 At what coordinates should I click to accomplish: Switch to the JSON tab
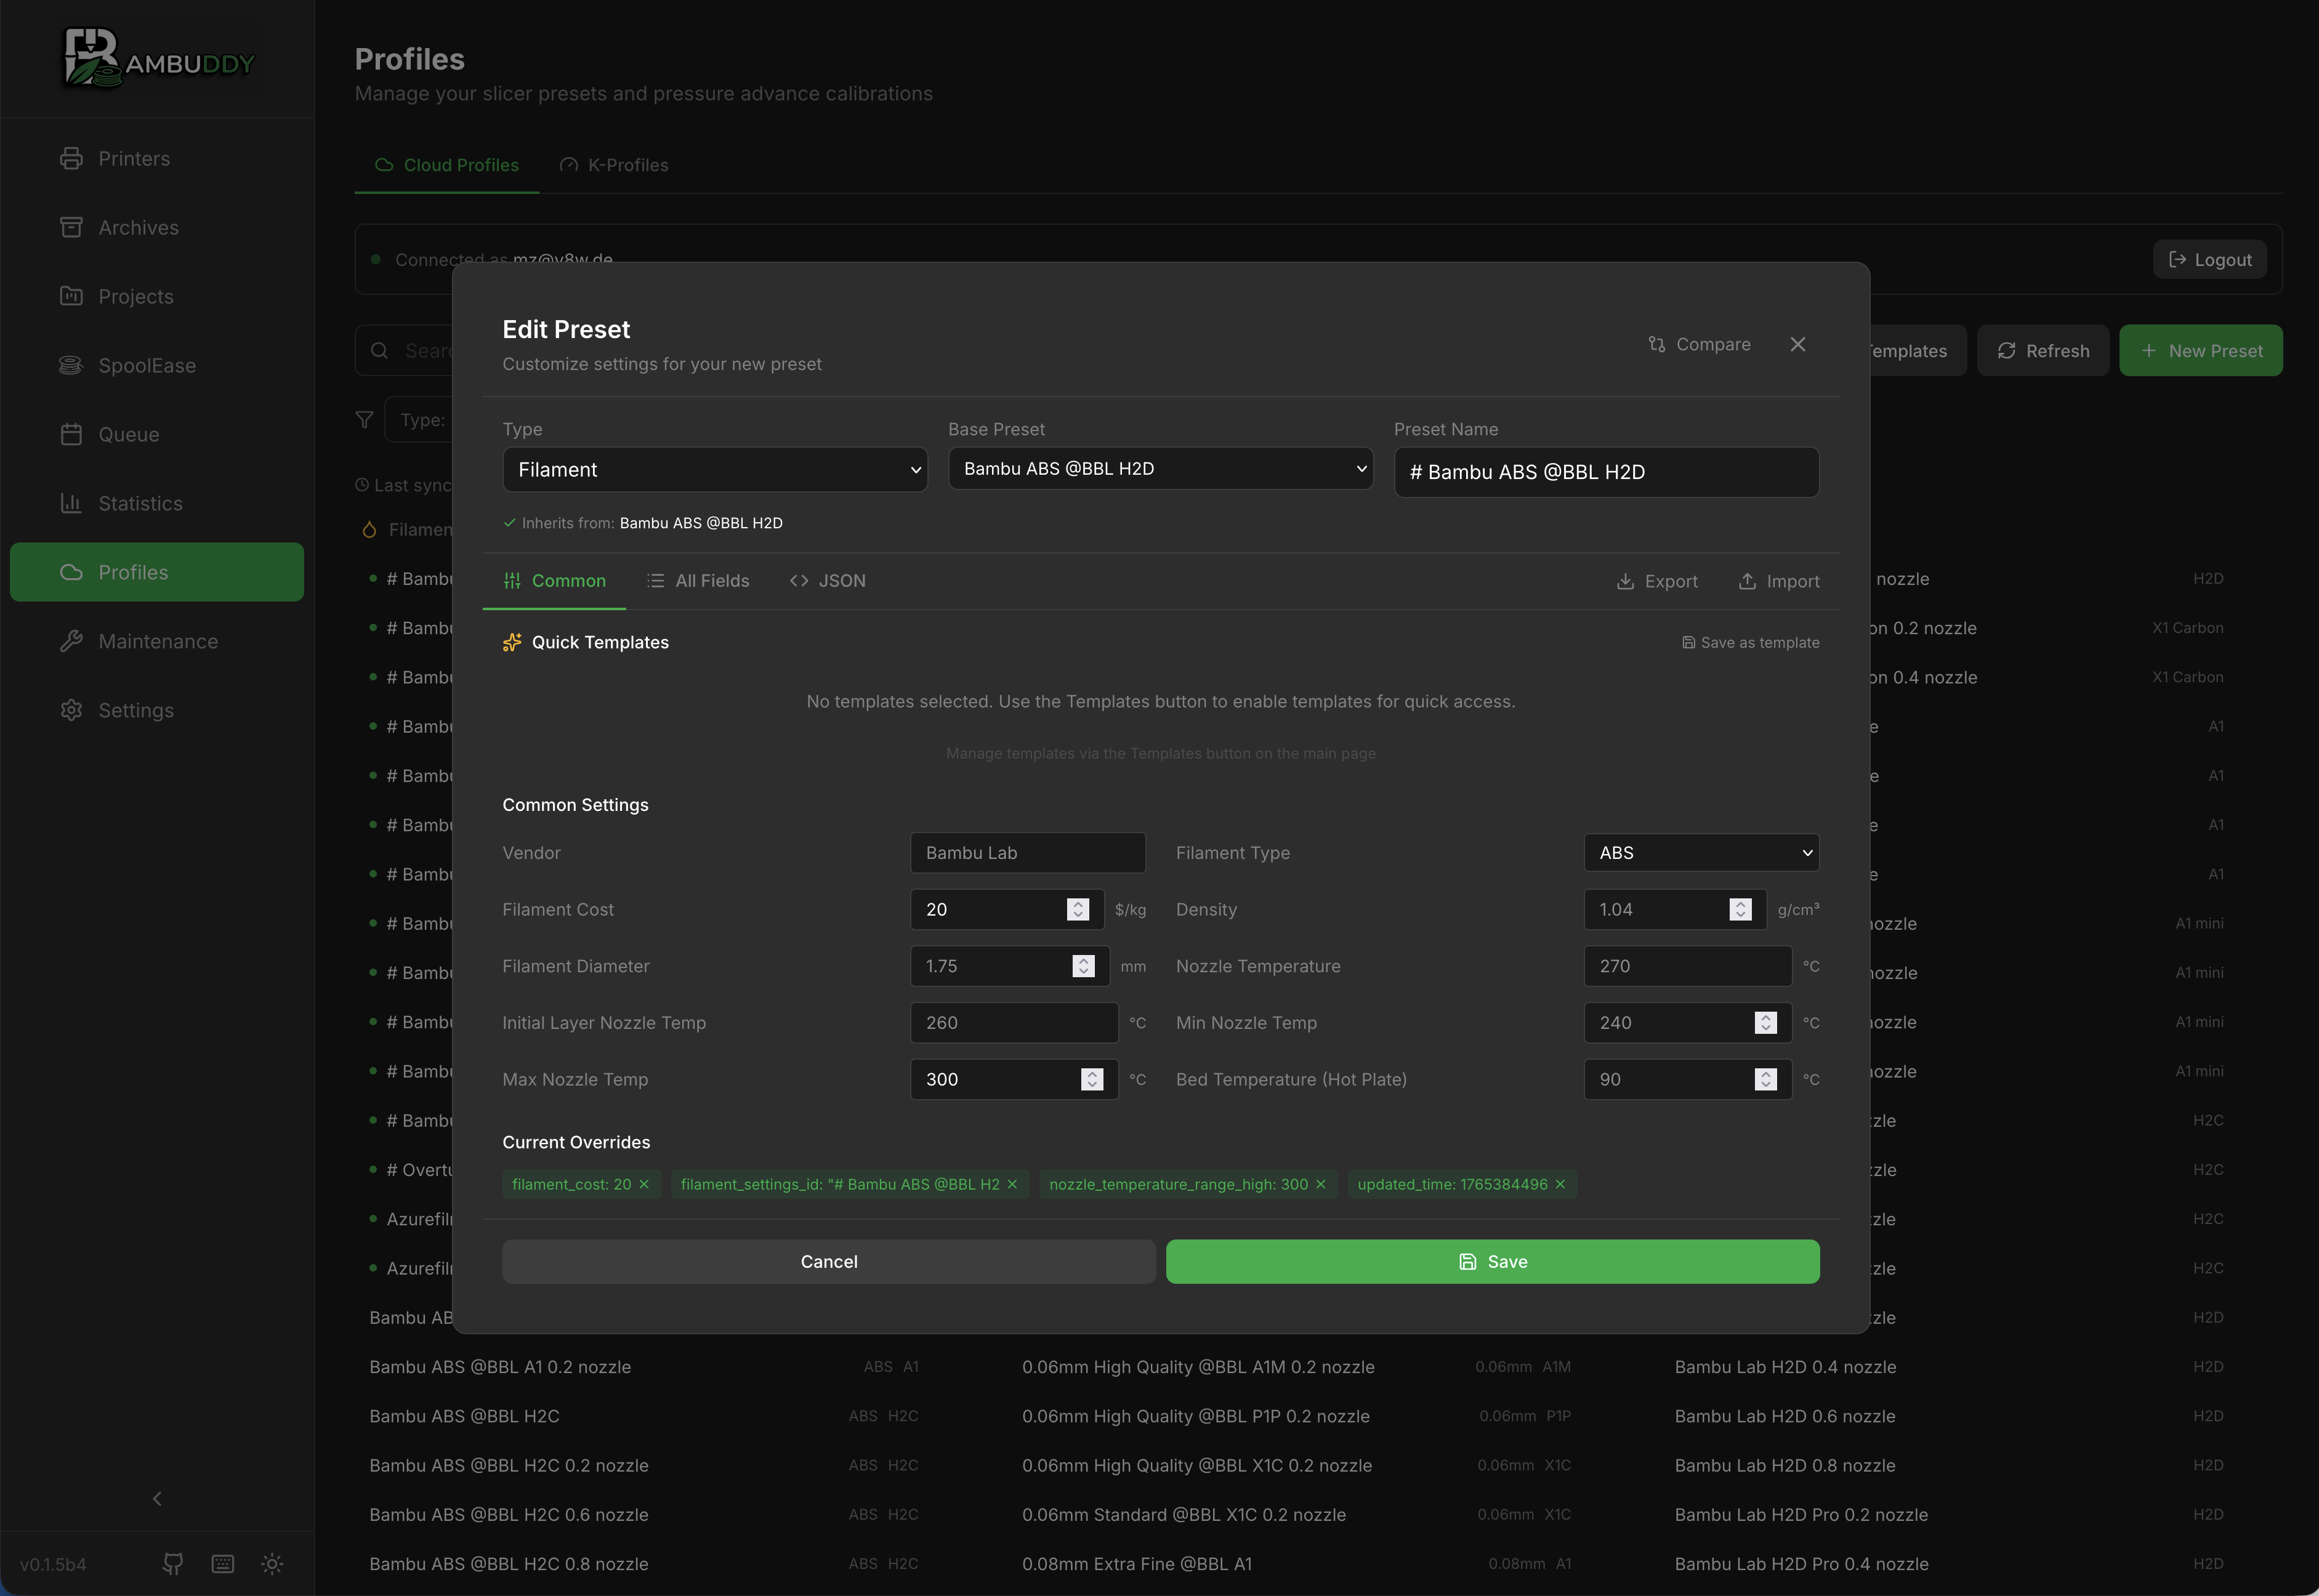point(828,581)
